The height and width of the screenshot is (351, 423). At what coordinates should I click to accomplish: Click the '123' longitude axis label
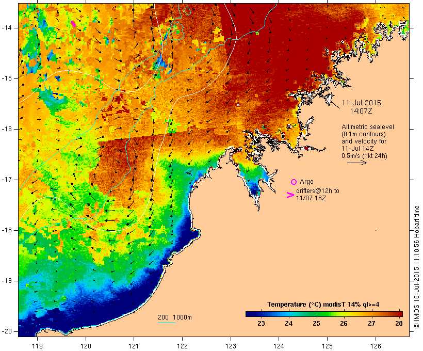pyautogui.click(x=231, y=346)
